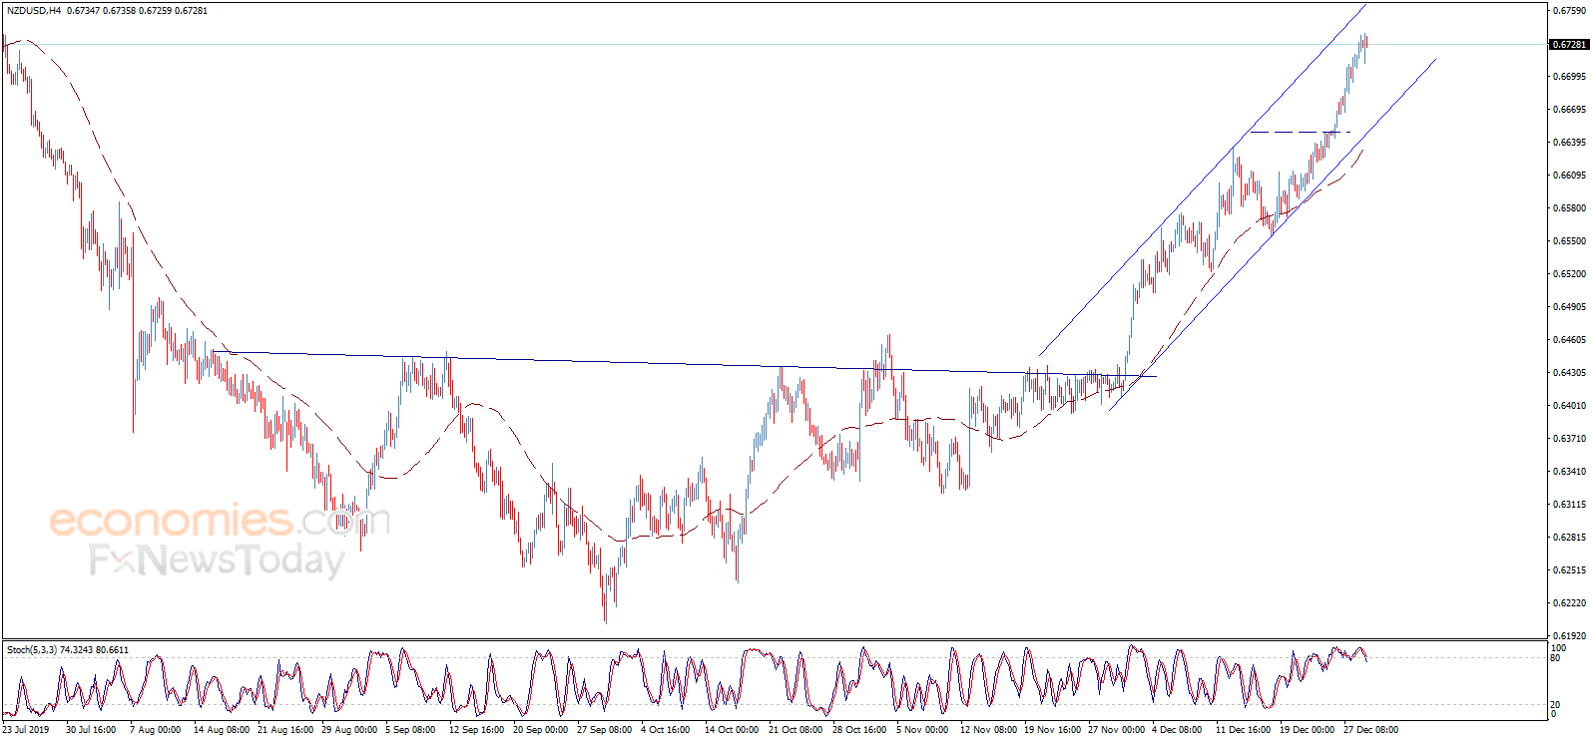This screenshot has height=741, width=1593.
Task: Select the dashed red moving average line
Action: click(683, 534)
